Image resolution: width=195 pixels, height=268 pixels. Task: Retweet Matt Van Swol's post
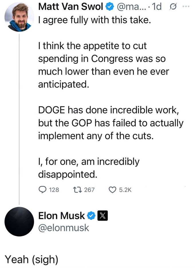pos(76,189)
